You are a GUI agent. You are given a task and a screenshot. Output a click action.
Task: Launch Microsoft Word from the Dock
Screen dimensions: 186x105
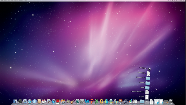(87, 101)
